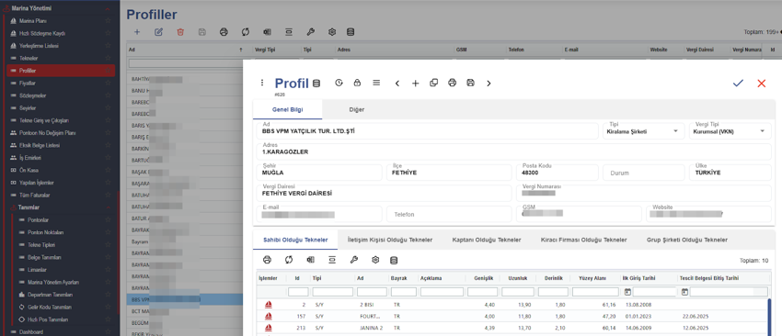Toggle star next to Pontonlar
782x336 pixels.
[x=108, y=220]
